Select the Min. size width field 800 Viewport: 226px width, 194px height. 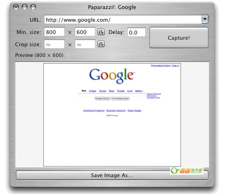tap(54, 32)
